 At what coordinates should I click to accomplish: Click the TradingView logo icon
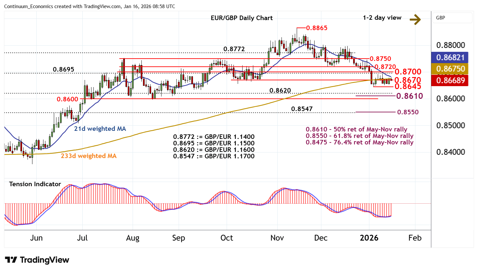pos(11,260)
